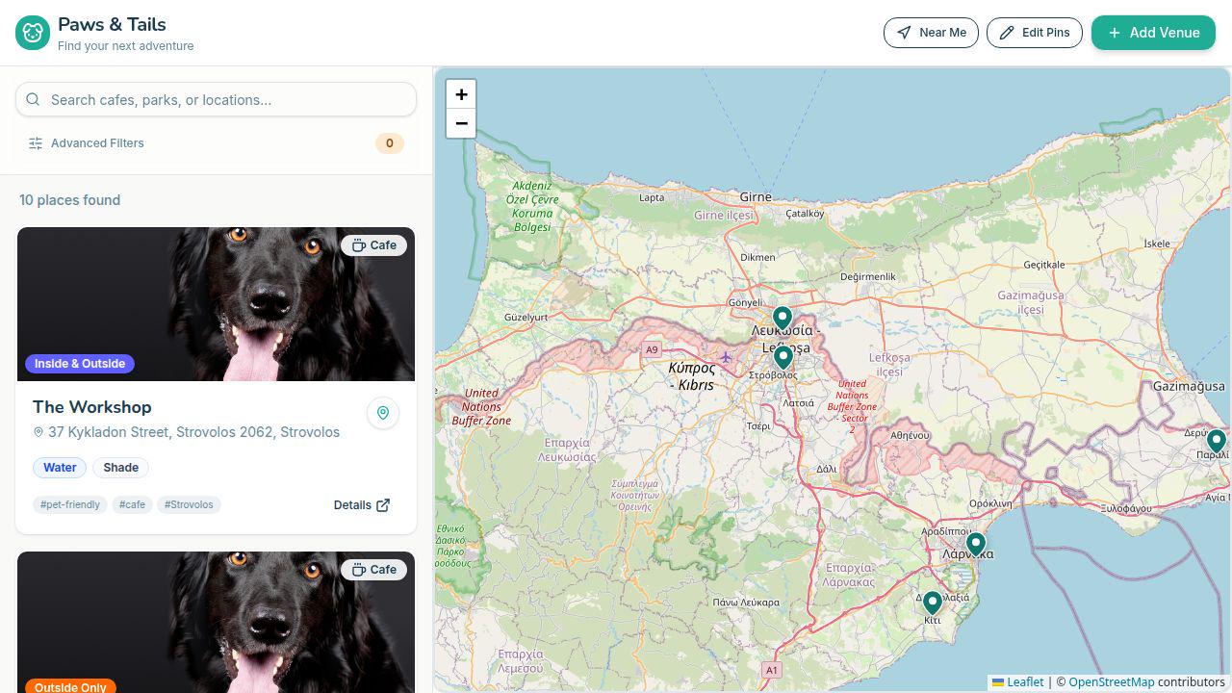Image resolution: width=1232 pixels, height=693 pixels.
Task: Locate The Workshop on the map
Action: [x=382, y=413]
